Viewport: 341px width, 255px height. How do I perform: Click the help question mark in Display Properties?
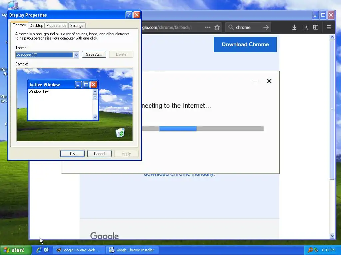pos(129,15)
